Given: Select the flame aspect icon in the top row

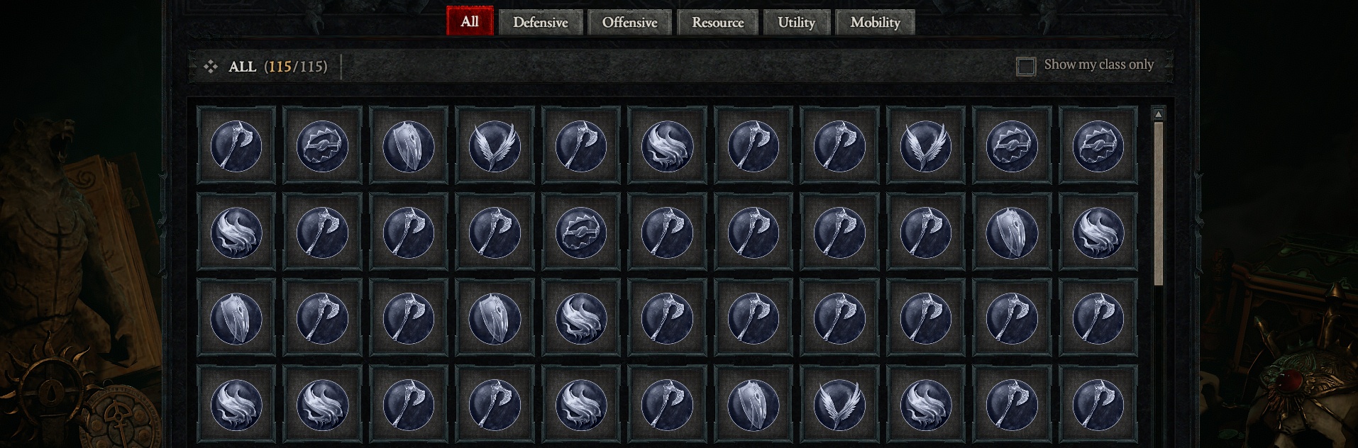Looking at the screenshot, I should pyautogui.click(x=667, y=145).
